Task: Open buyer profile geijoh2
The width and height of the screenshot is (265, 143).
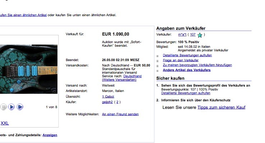Action: (107, 102)
